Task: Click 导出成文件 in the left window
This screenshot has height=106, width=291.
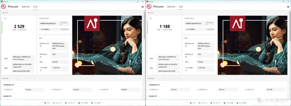Action: [x=70, y=103]
